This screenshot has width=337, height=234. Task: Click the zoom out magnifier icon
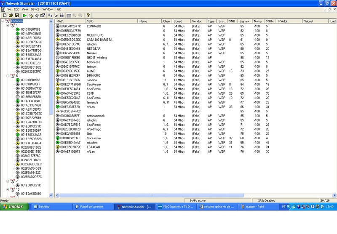coord(80,15)
